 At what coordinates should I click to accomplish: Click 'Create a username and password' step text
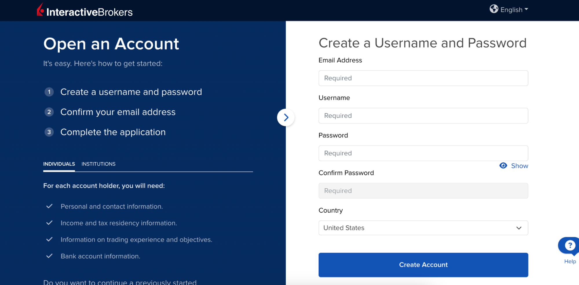coord(131,92)
